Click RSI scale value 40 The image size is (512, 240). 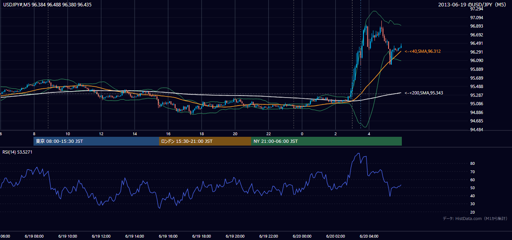click(472, 196)
